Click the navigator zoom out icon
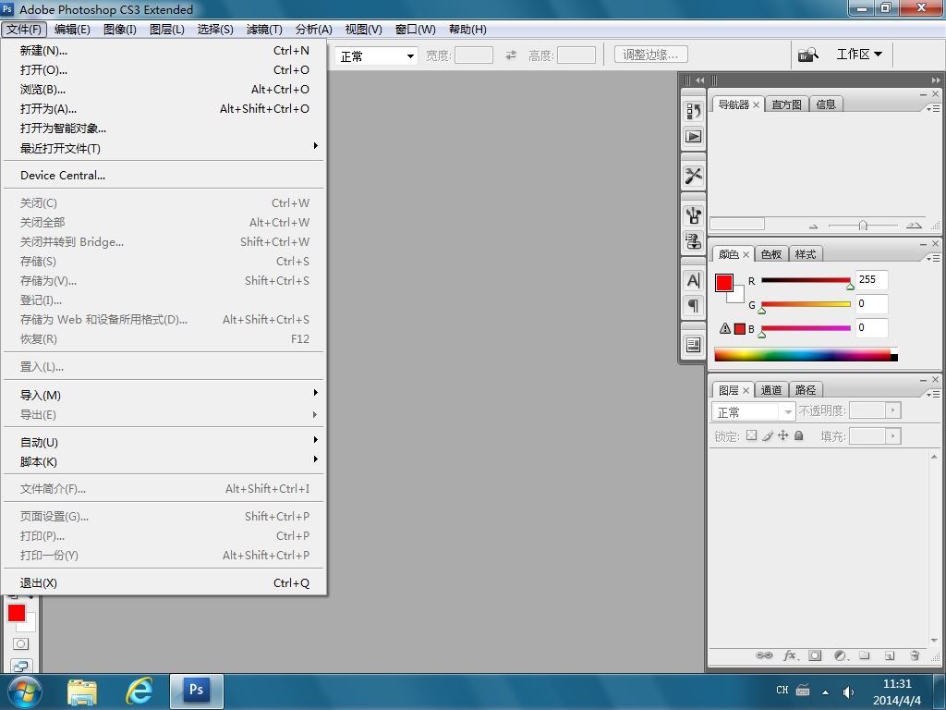The image size is (946, 710). [813, 226]
